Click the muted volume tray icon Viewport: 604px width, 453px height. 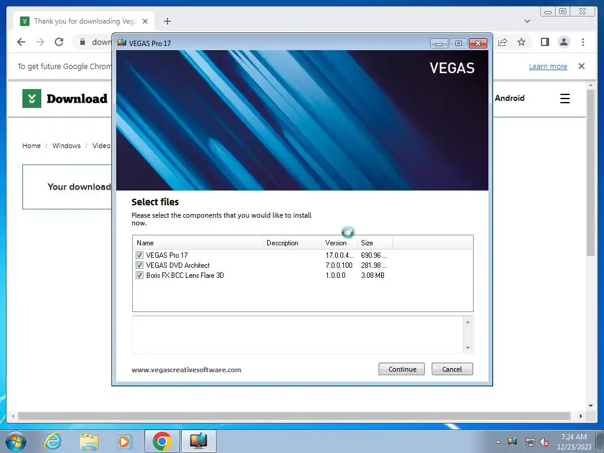[544, 442]
